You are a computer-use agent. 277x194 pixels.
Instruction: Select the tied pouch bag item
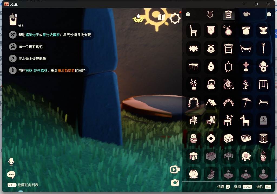click(211, 48)
